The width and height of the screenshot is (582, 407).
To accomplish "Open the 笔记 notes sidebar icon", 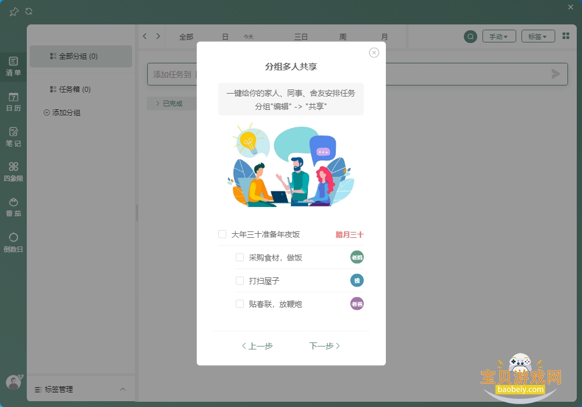I will click(13, 137).
